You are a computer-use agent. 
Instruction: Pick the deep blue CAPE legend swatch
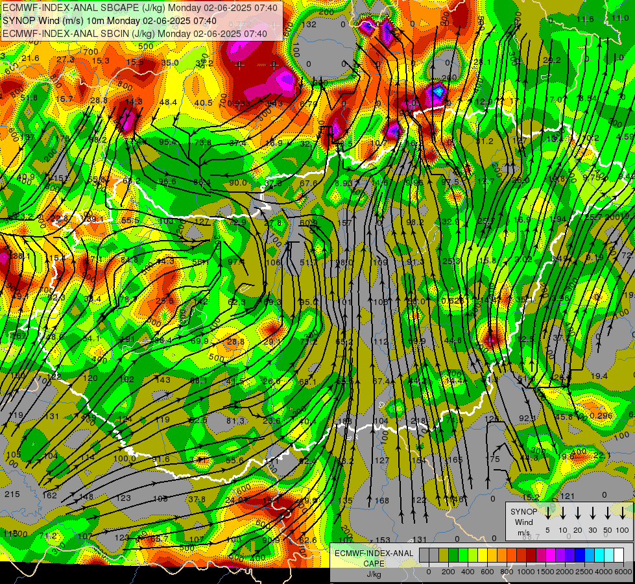[579, 555]
